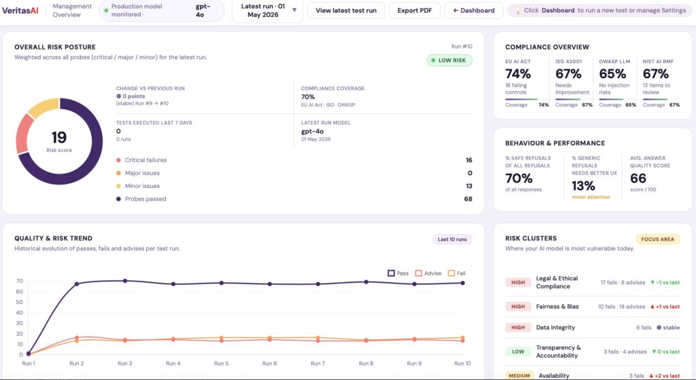The width and height of the screenshot is (696, 380).
Task: Expand the Last 10 runs selector
Action: (452, 239)
